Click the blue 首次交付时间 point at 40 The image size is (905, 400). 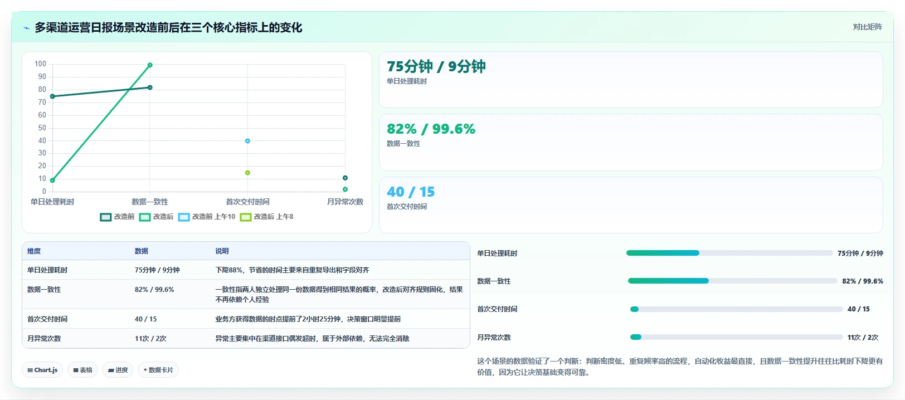pyautogui.click(x=247, y=141)
